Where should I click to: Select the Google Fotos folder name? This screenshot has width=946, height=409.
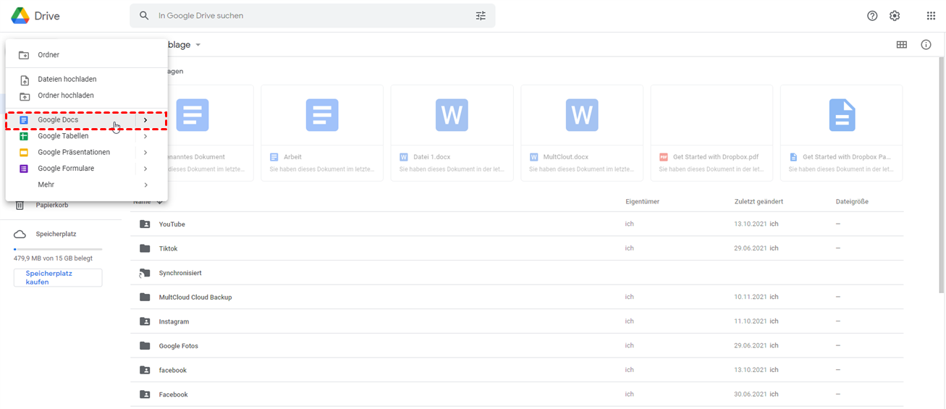(x=179, y=346)
